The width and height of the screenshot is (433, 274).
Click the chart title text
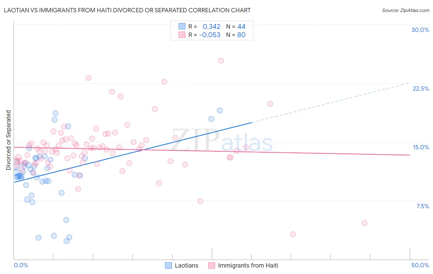coord(127,10)
